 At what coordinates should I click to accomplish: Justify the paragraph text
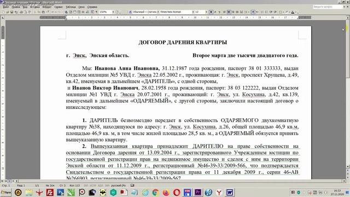pyautogui.click(x=237, y=12)
